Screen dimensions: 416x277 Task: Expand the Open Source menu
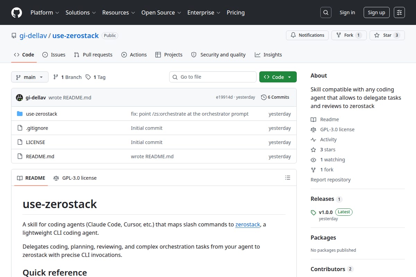pos(161,12)
